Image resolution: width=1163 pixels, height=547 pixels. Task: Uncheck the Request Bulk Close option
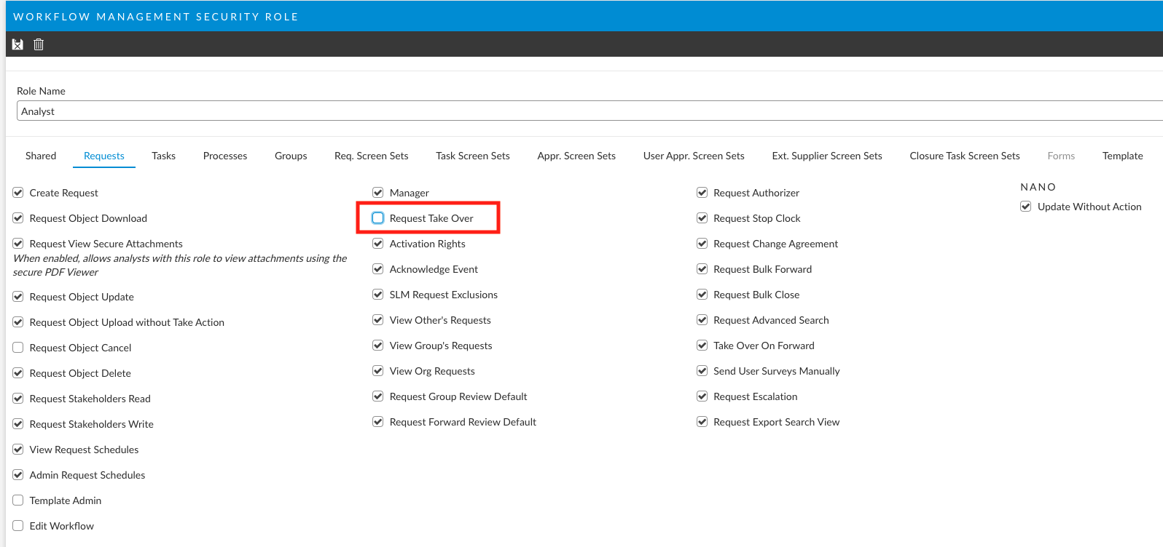pyautogui.click(x=702, y=295)
